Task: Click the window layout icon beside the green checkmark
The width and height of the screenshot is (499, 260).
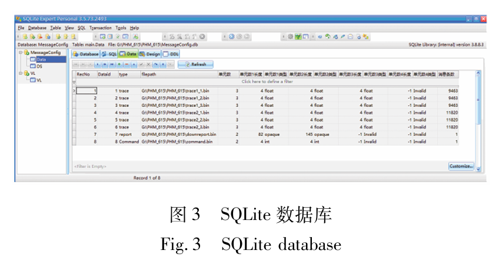Action: click(306, 36)
